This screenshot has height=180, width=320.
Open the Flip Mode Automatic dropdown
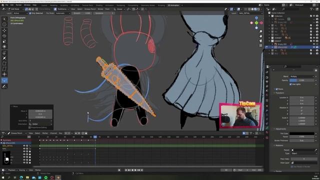click(x=63, y=13)
